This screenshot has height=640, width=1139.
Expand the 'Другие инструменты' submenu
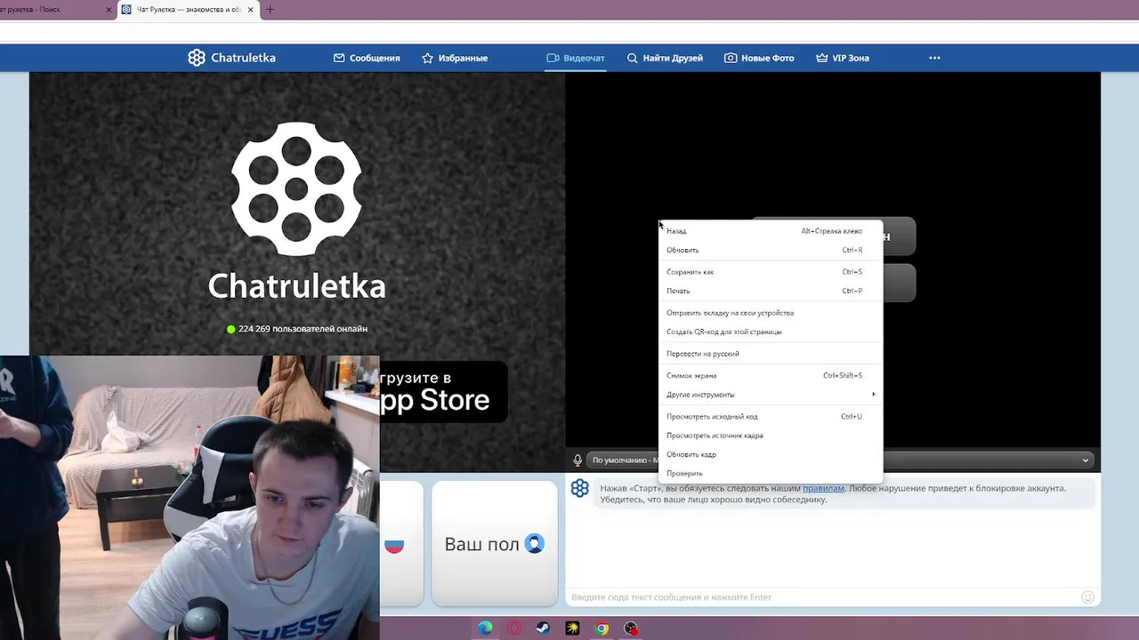tap(771, 395)
